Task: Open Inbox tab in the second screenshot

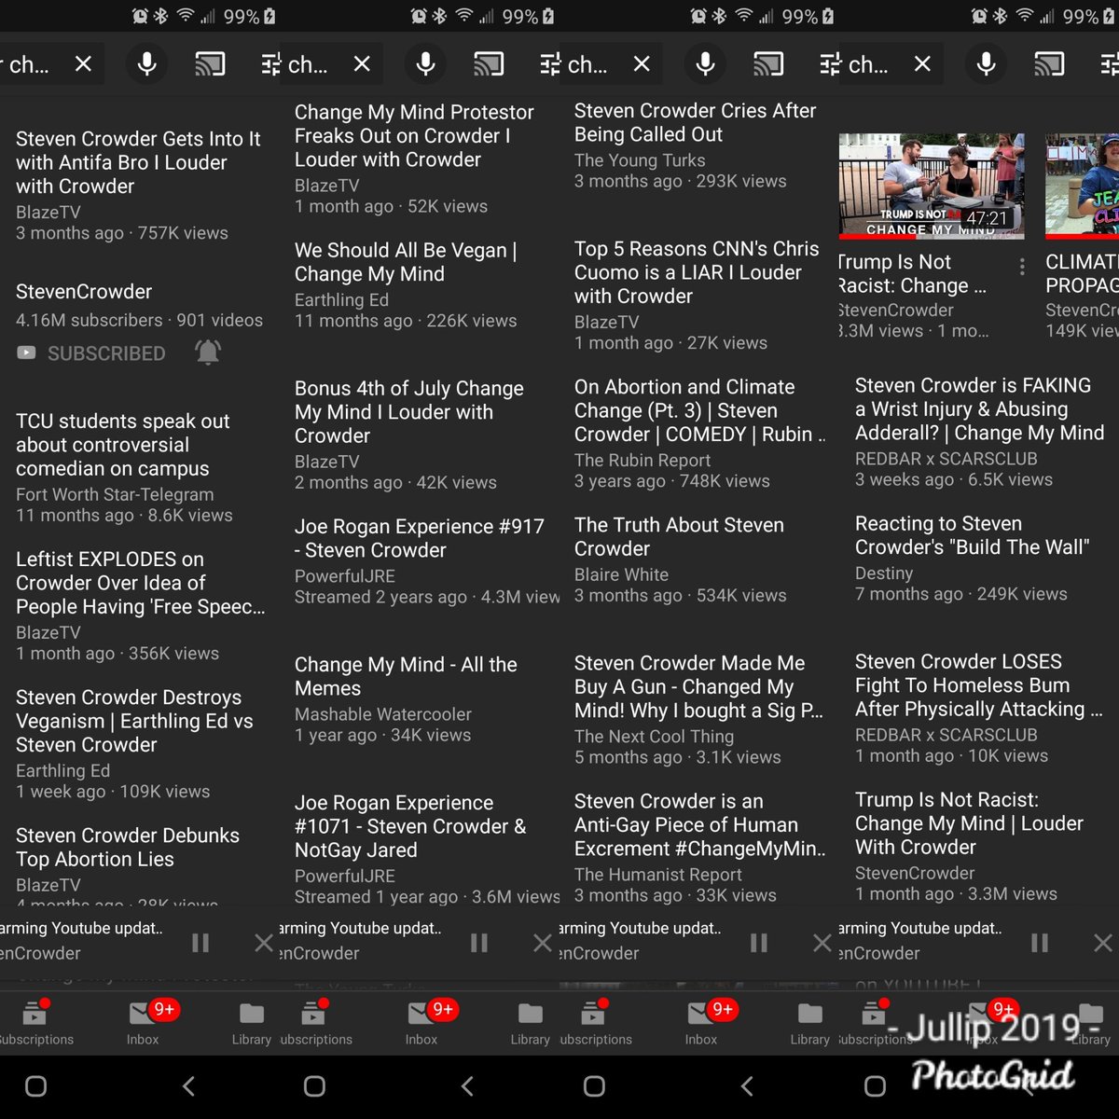Action: 421,1023
